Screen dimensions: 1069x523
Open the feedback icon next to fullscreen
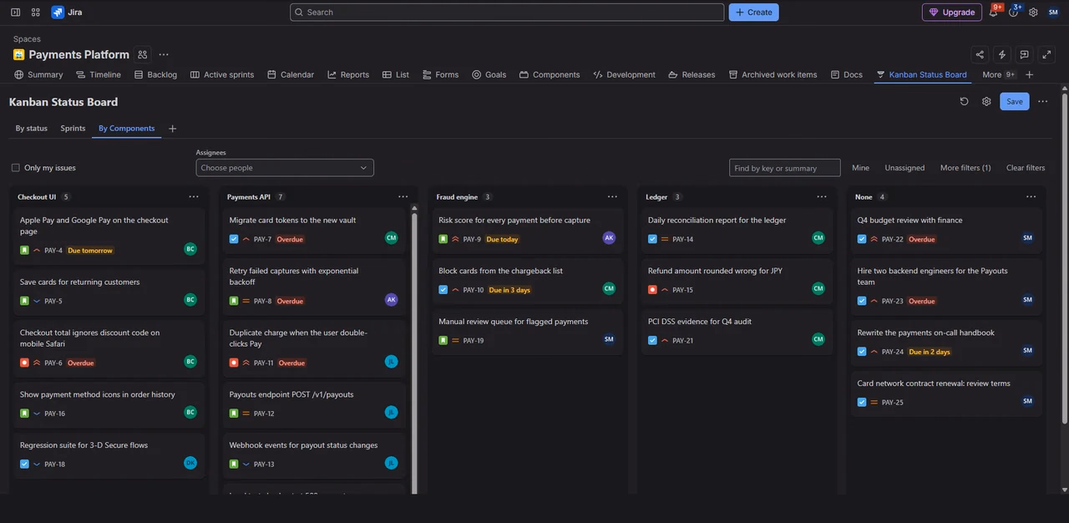tap(1025, 54)
